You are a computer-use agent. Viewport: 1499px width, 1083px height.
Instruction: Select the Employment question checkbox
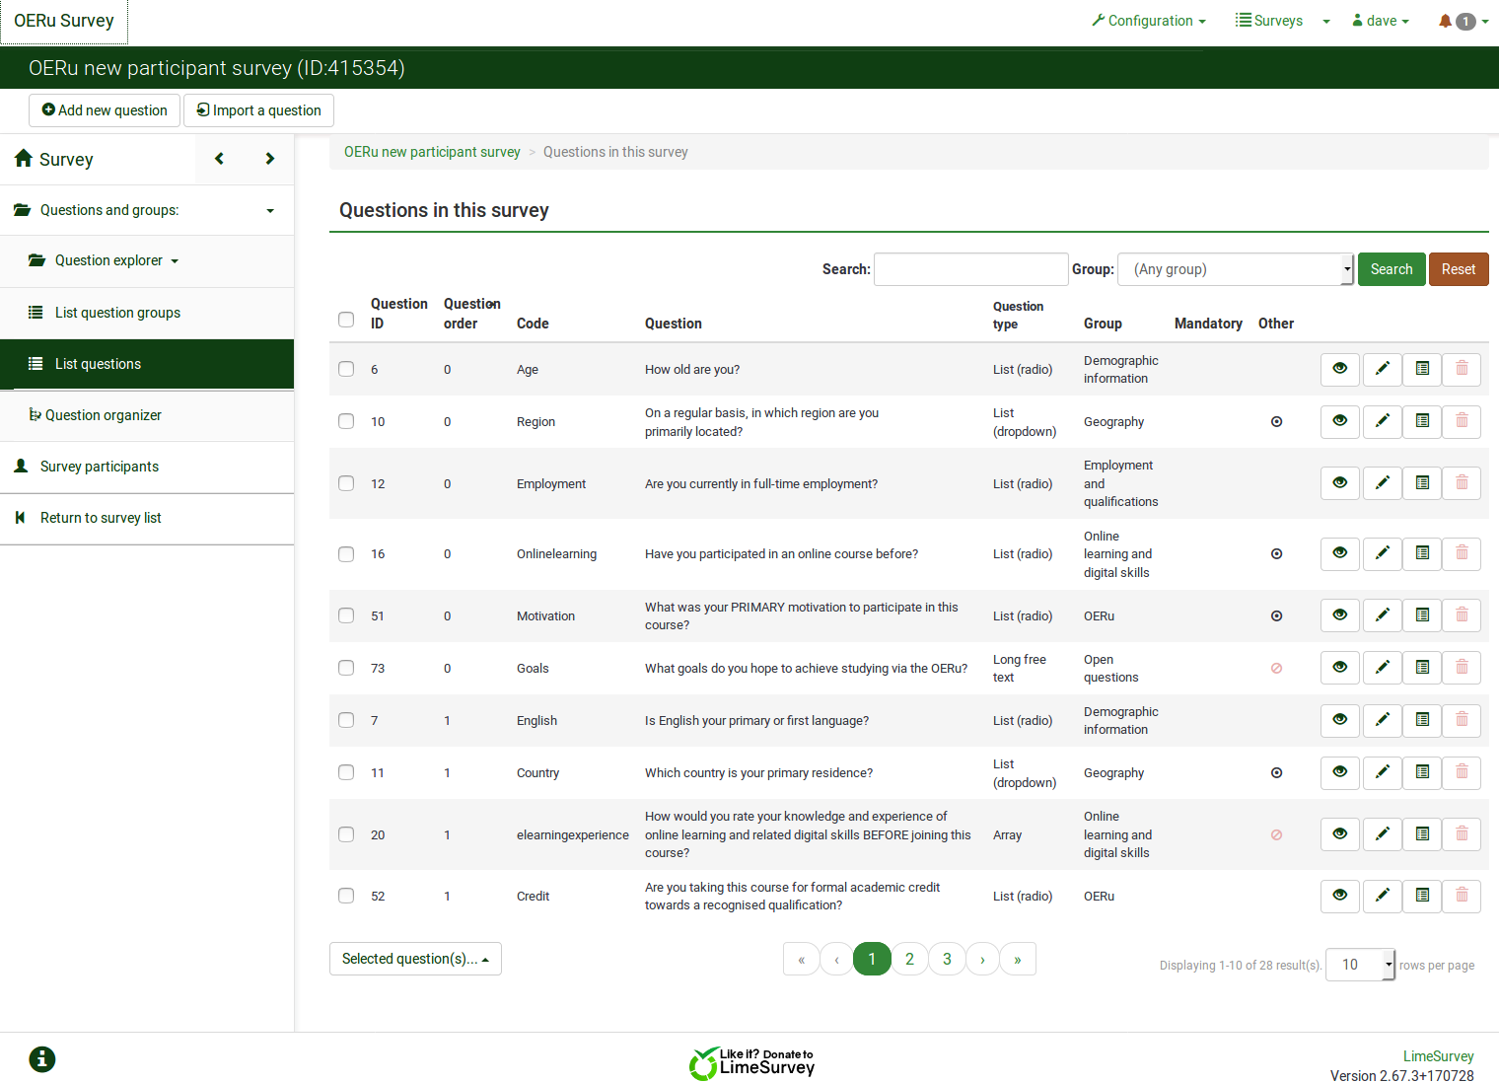click(346, 483)
